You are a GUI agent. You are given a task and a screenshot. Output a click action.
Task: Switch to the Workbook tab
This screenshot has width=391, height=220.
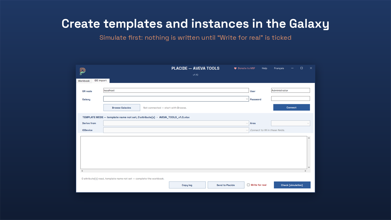coord(84,81)
